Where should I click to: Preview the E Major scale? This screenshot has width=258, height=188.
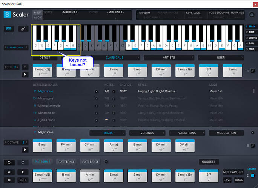[96, 91]
